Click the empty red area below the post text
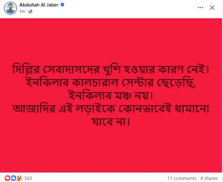 (111, 149)
